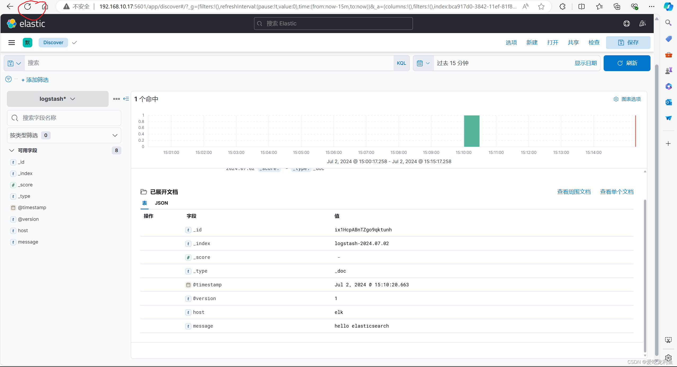The image size is (677, 367).
Task: Click Open in the top menu
Action: (553, 43)
